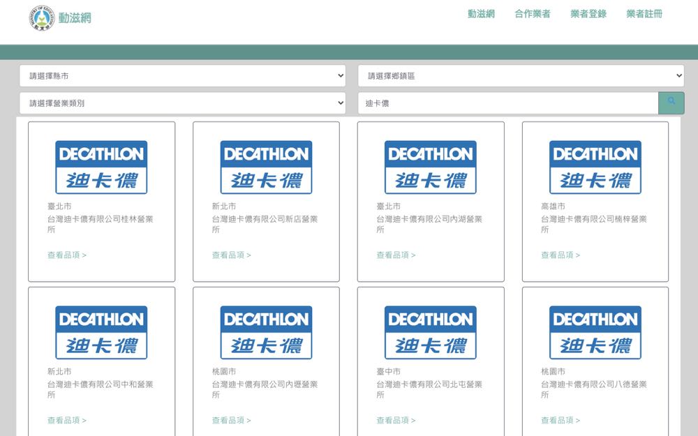Viewport: 698px width, 436px height.
Task: Open the 業者註冊 menu item
Action: (x=644, y=14)
